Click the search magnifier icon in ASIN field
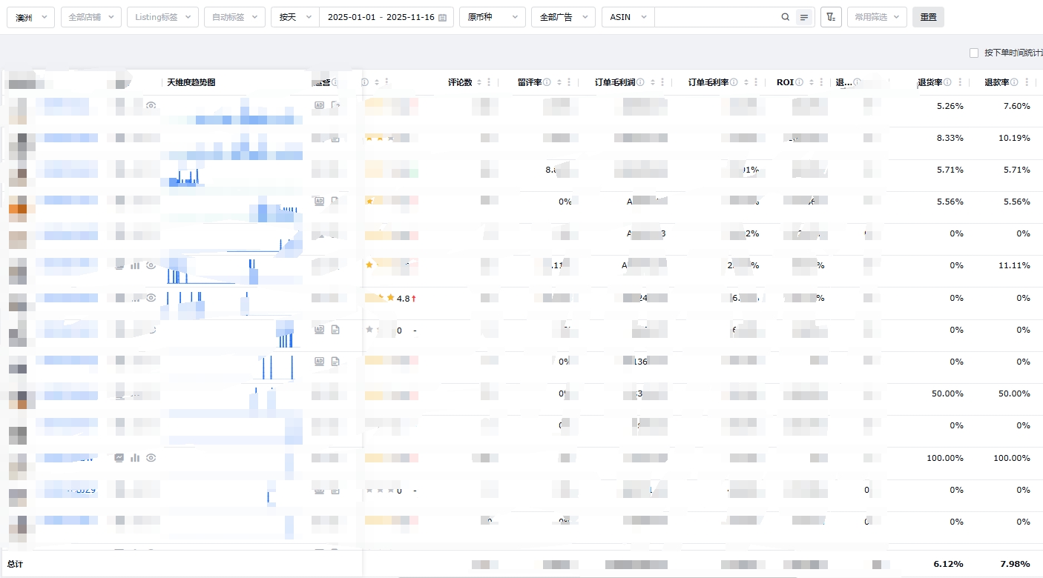Screen dimensions: 1043x578 click(786, 17)
